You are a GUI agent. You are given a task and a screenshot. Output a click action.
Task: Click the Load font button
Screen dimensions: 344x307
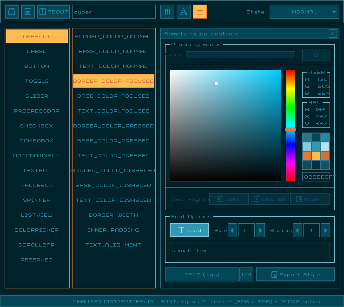click(190, 230)
